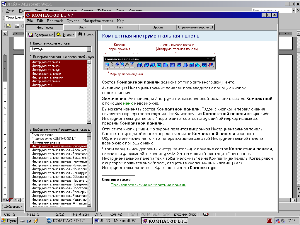The image size is (300, 225).
Task: Open the Действия dropdown in Word
Action: [13, 207]
